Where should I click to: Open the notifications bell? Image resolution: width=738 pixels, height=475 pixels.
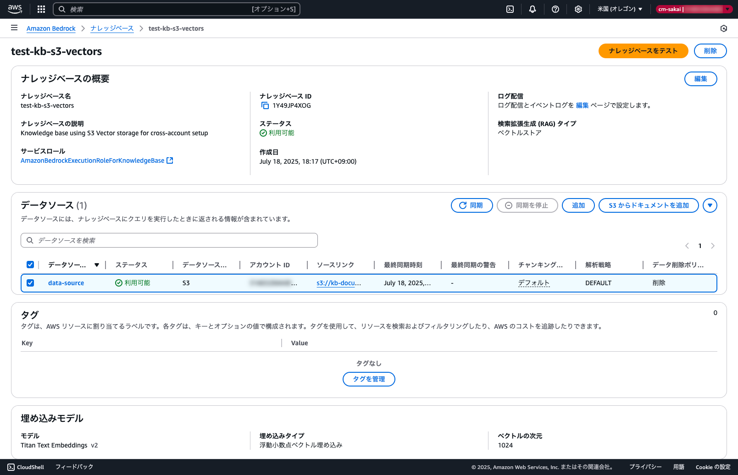pos(533,9)
